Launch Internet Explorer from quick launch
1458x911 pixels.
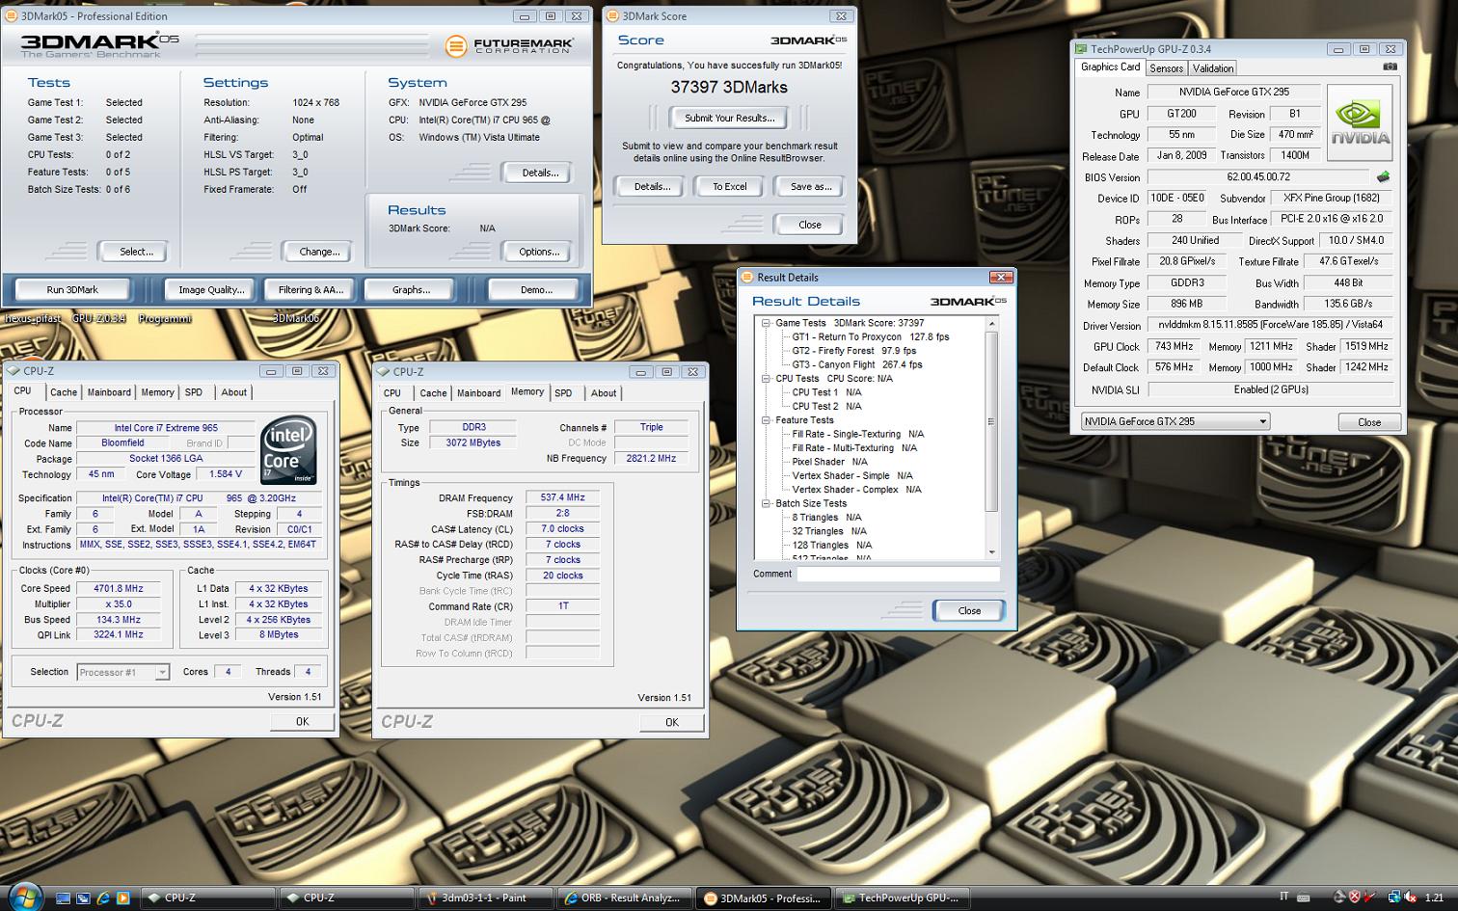coord(104,898)
